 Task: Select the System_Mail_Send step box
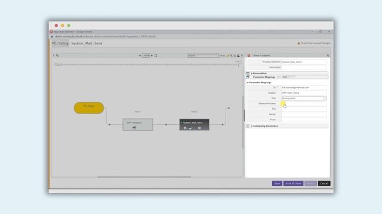(x=195, y=124)
